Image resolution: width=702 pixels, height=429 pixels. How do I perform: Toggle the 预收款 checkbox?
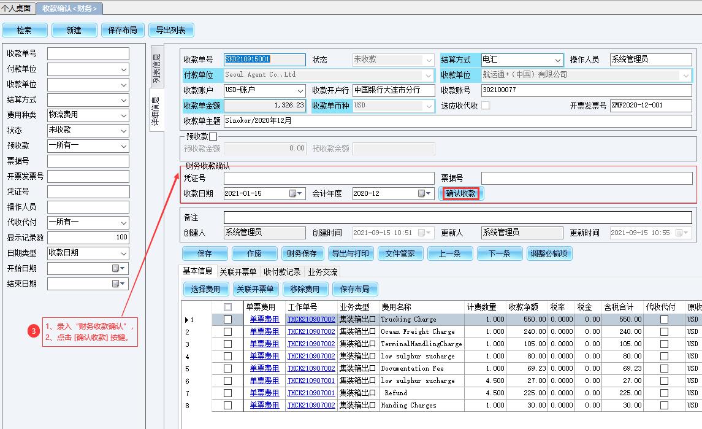[213, 136]
